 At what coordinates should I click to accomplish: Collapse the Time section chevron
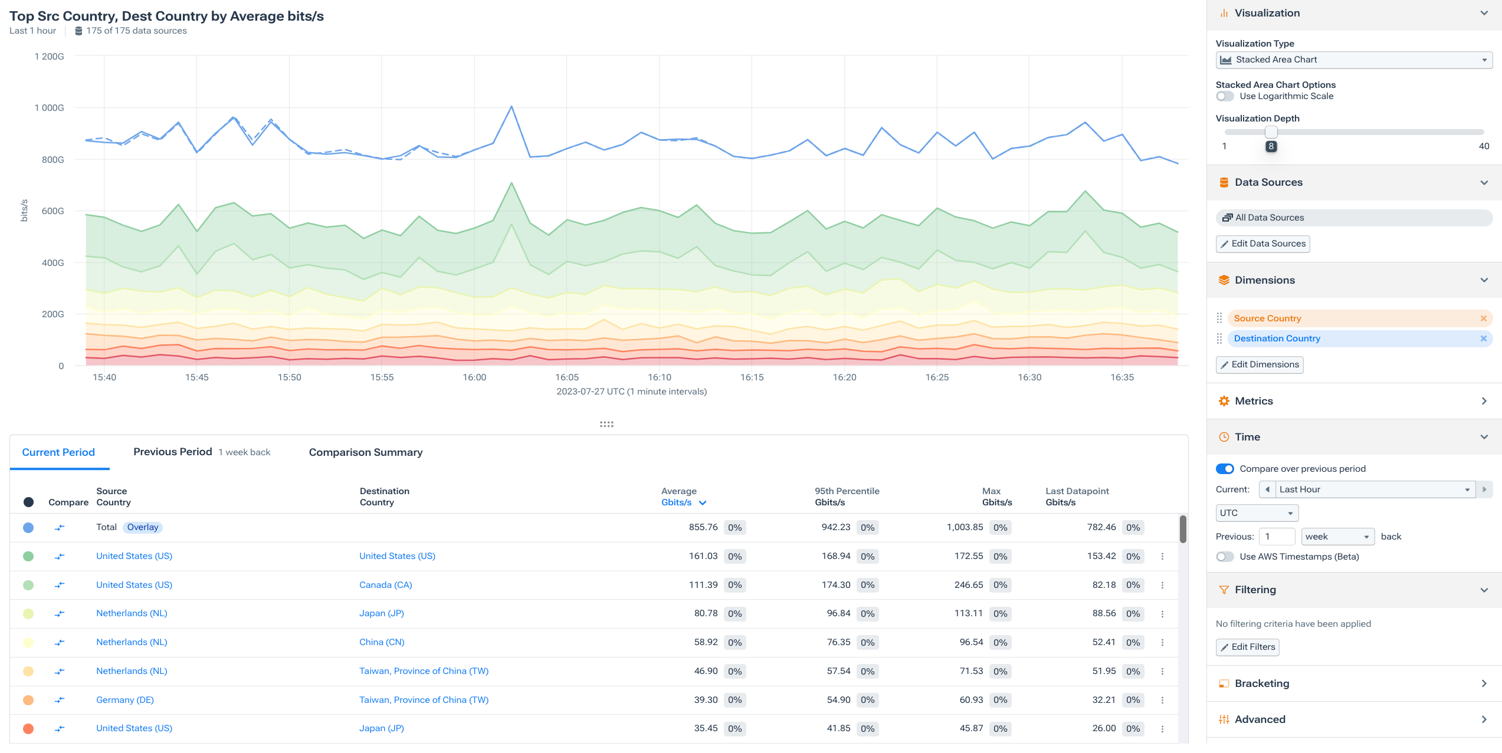tap(1485, 436)
